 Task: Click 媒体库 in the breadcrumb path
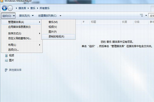[22, 8]
